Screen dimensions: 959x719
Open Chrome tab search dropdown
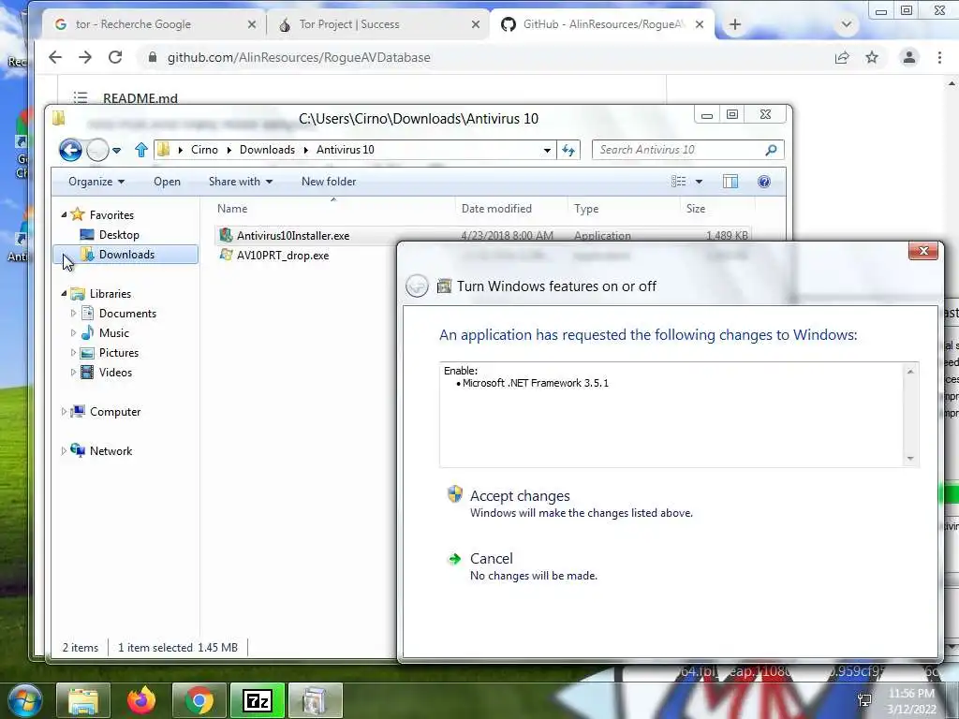[847, 24]
